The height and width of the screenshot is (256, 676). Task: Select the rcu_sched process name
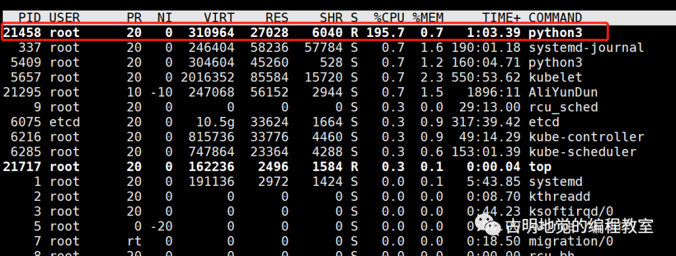(563, 107)
